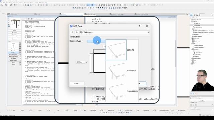Switch to BDB Desk / 2D Script tab
This screenshot has width=214, height=120.
tap(96, 14)
